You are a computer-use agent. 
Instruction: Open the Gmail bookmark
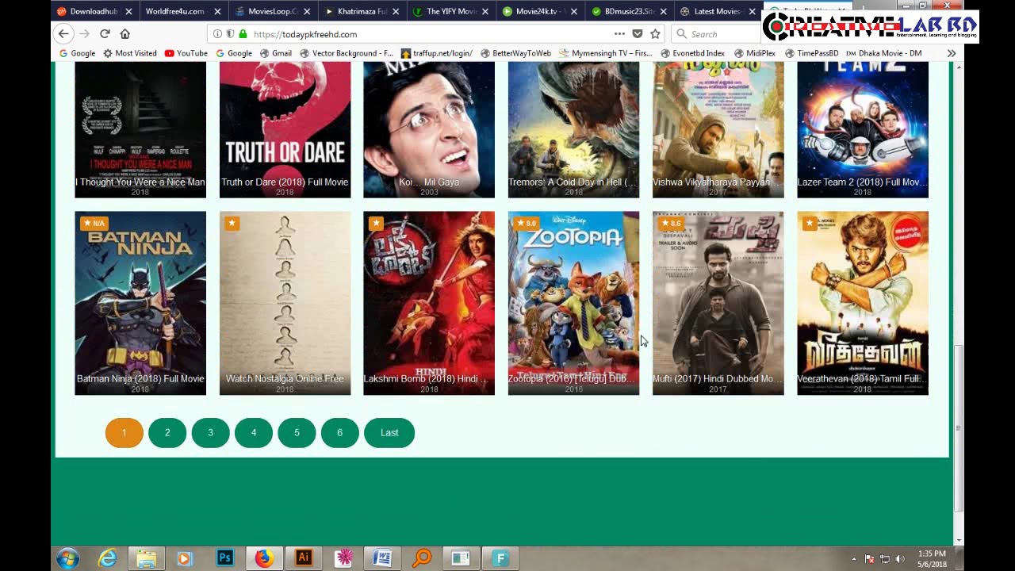click(275, 53)
